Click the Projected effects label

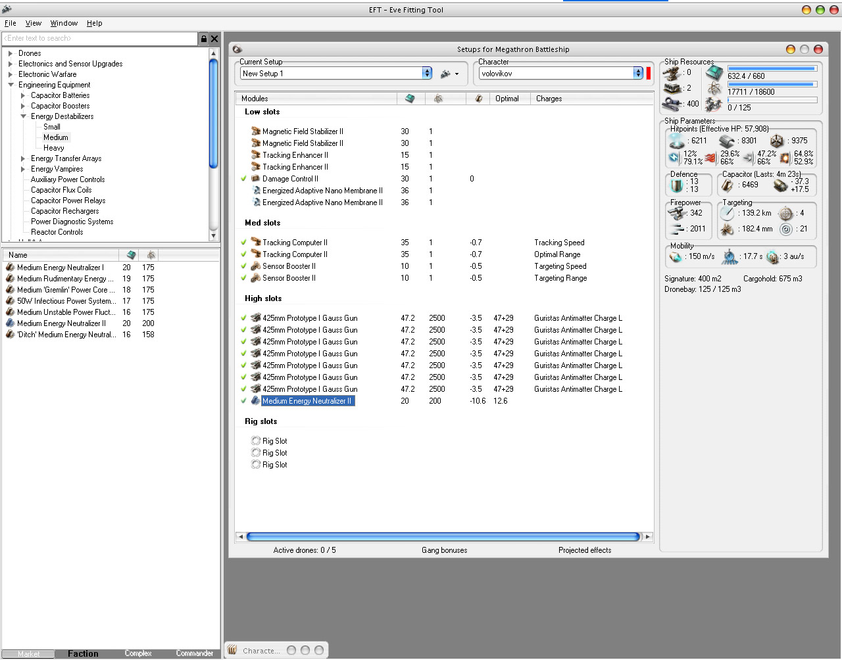pos(584,550)
